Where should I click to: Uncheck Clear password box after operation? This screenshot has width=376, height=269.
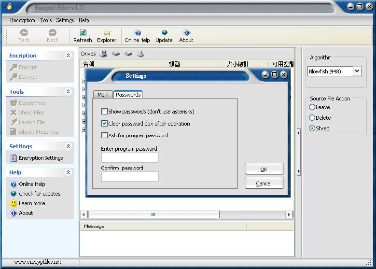(105, 124)
